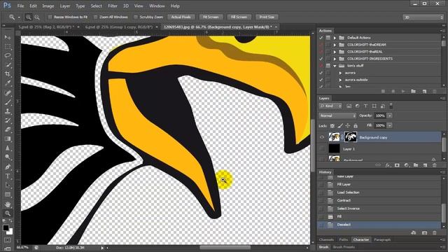Select the Rectangular Marquee tool
This screenshot has width=448, height=252.
(x=8, y=47)
